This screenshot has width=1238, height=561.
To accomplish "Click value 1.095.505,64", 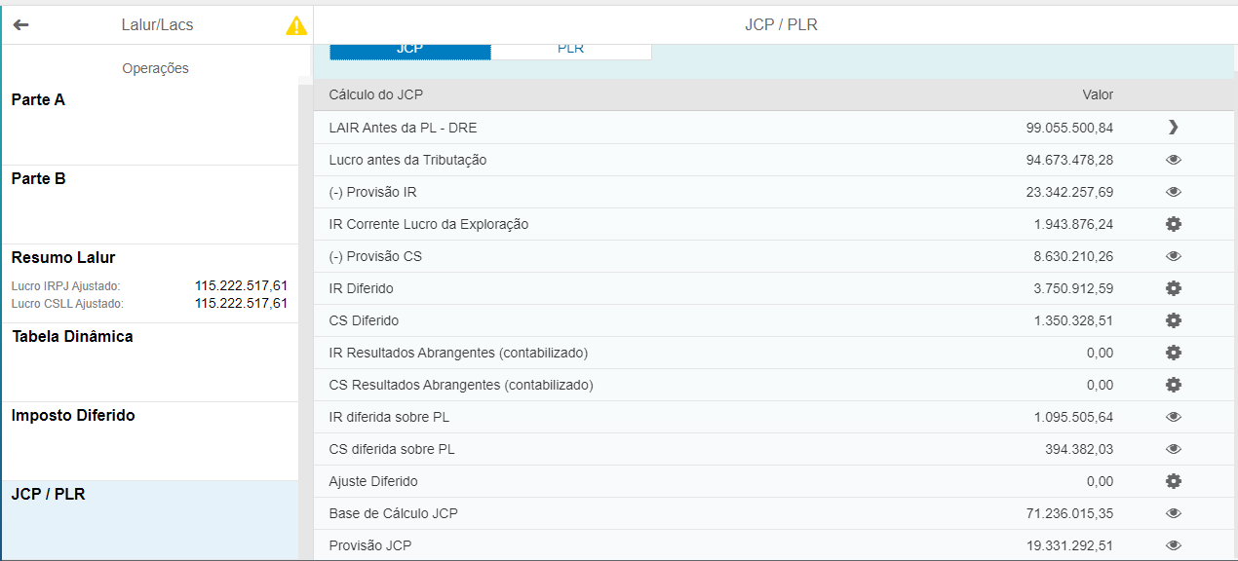I will coord(1073,417).
